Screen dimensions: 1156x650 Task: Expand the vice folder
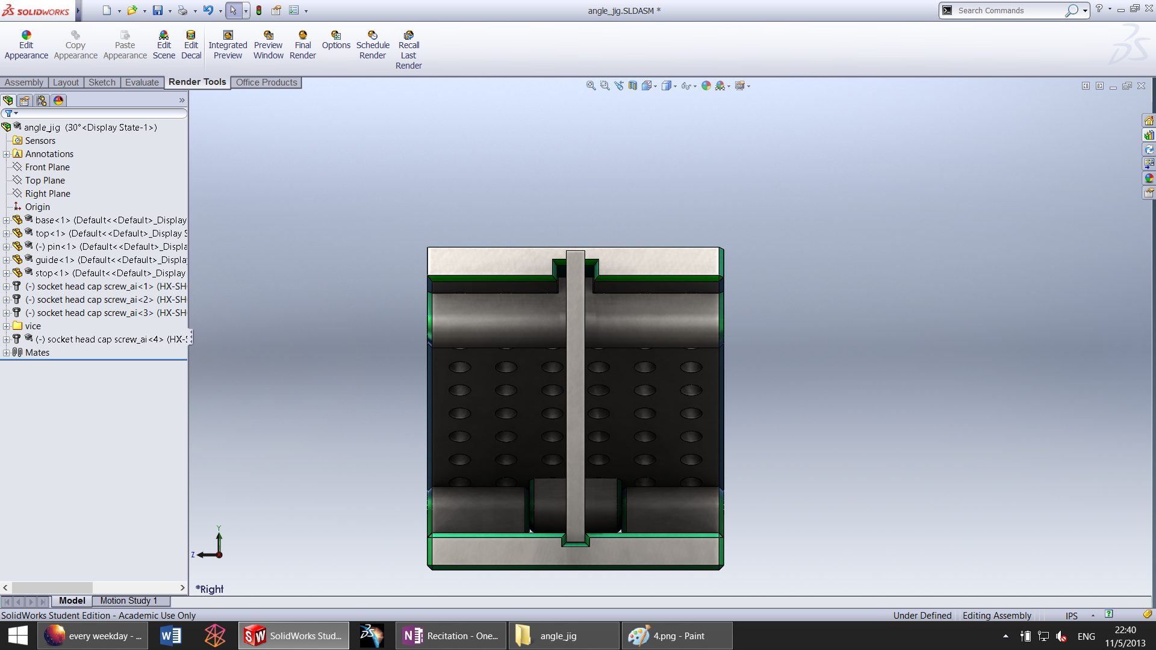point(6,326)
